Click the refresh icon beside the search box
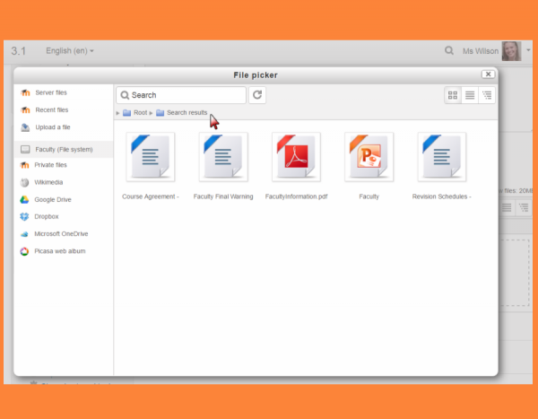Screen dimensions: 538x419 pyautogui.click(x=257, y=95)
